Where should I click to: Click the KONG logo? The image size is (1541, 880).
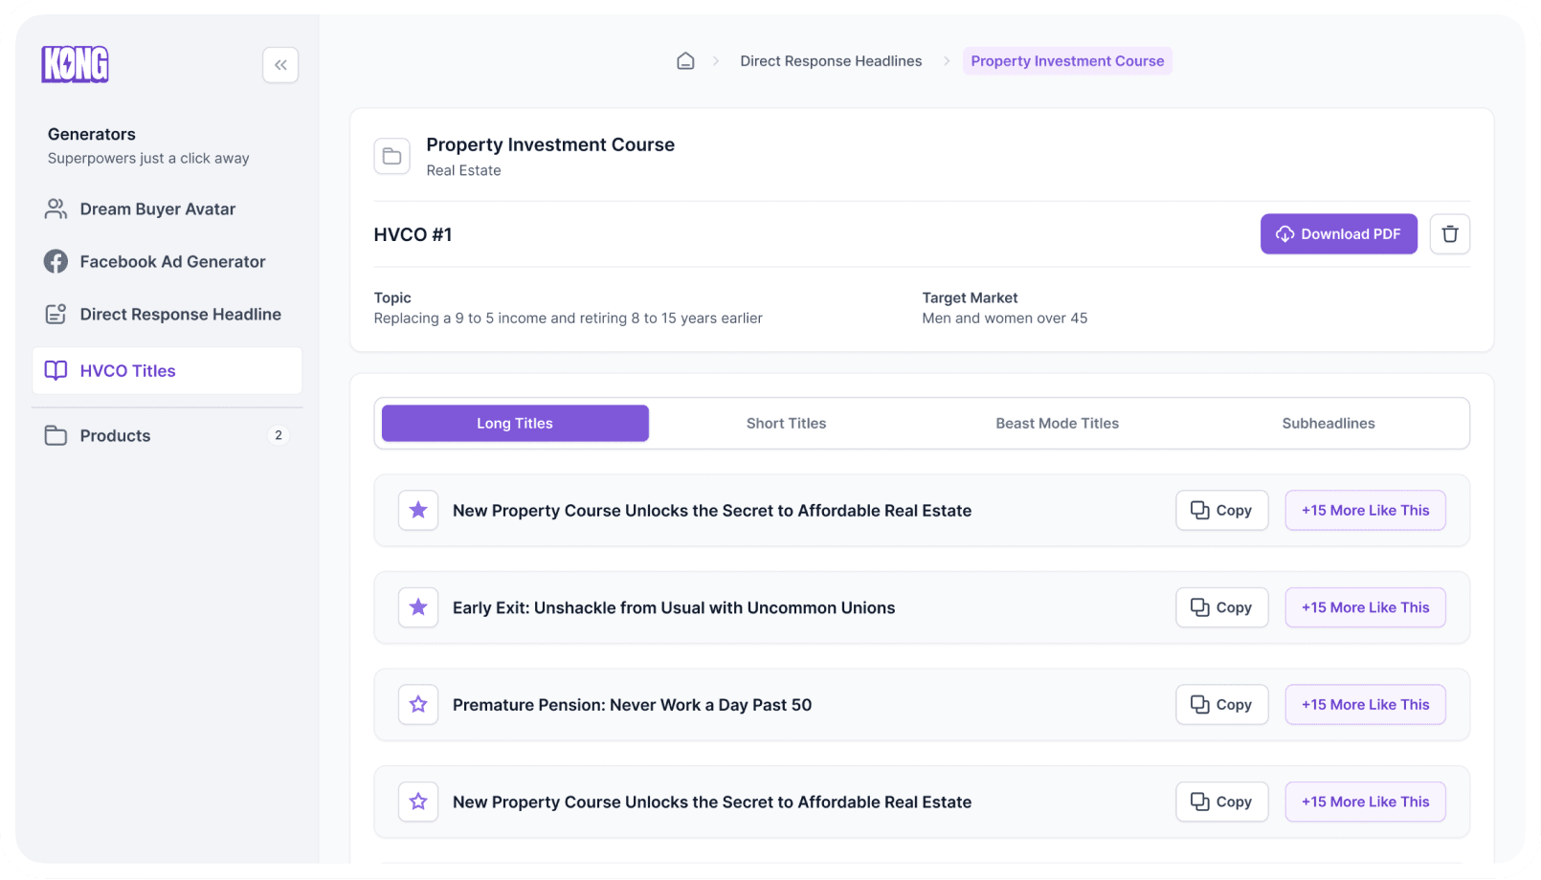(75, 64)
